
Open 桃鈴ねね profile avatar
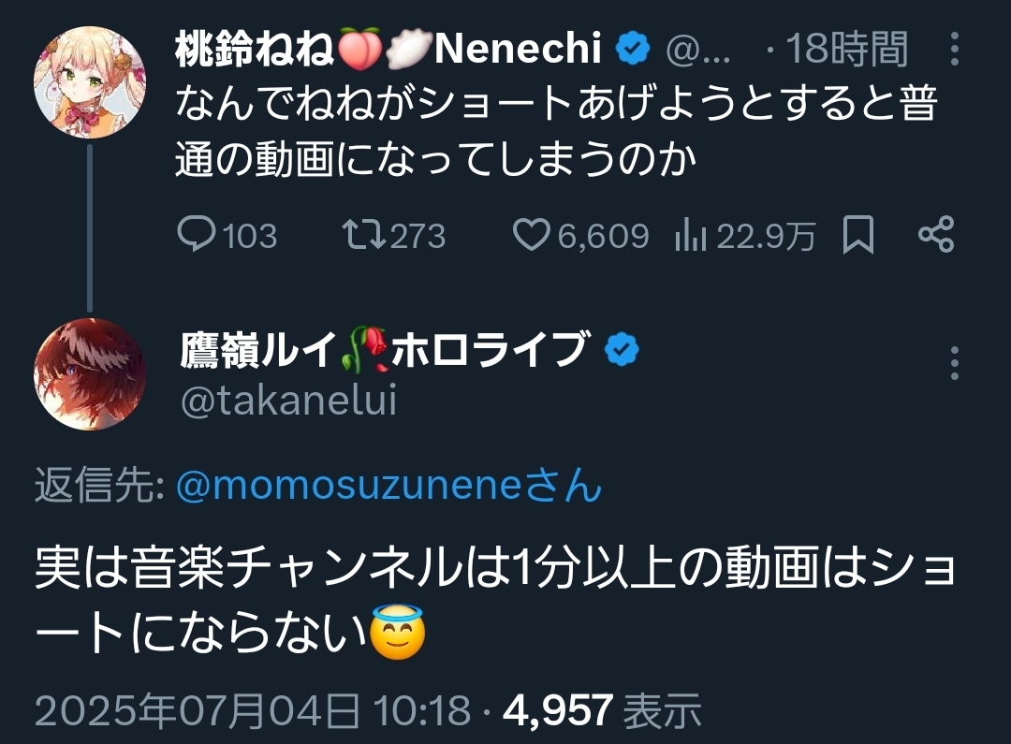point(90,82)
